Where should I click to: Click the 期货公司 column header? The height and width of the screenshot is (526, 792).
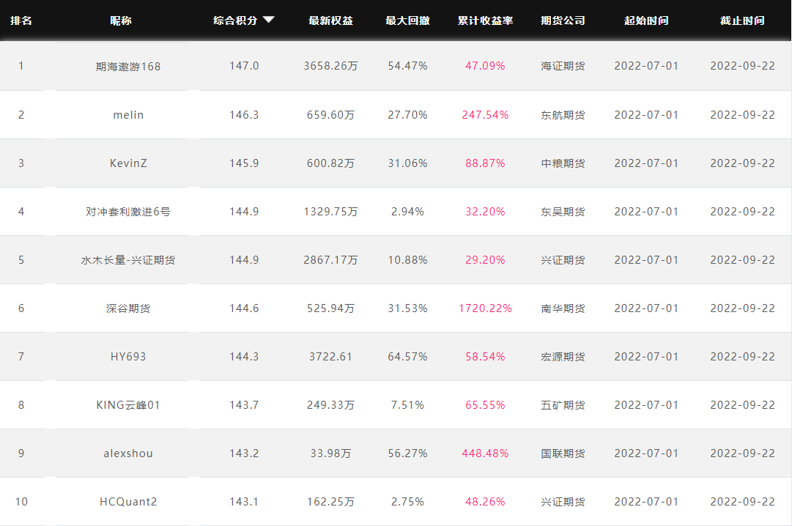(x=563, y=21)
